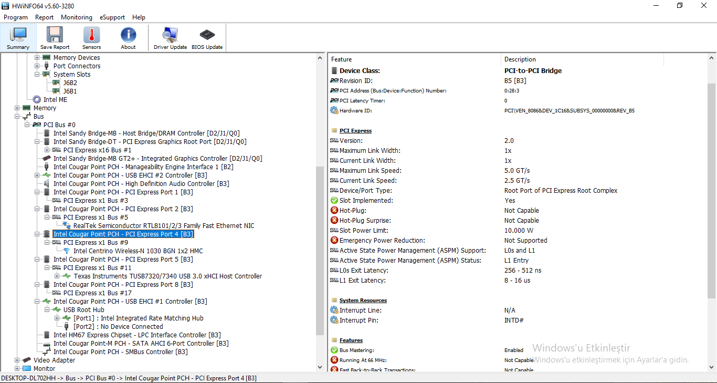Click the Intel ME tree icon

(37, 99)
